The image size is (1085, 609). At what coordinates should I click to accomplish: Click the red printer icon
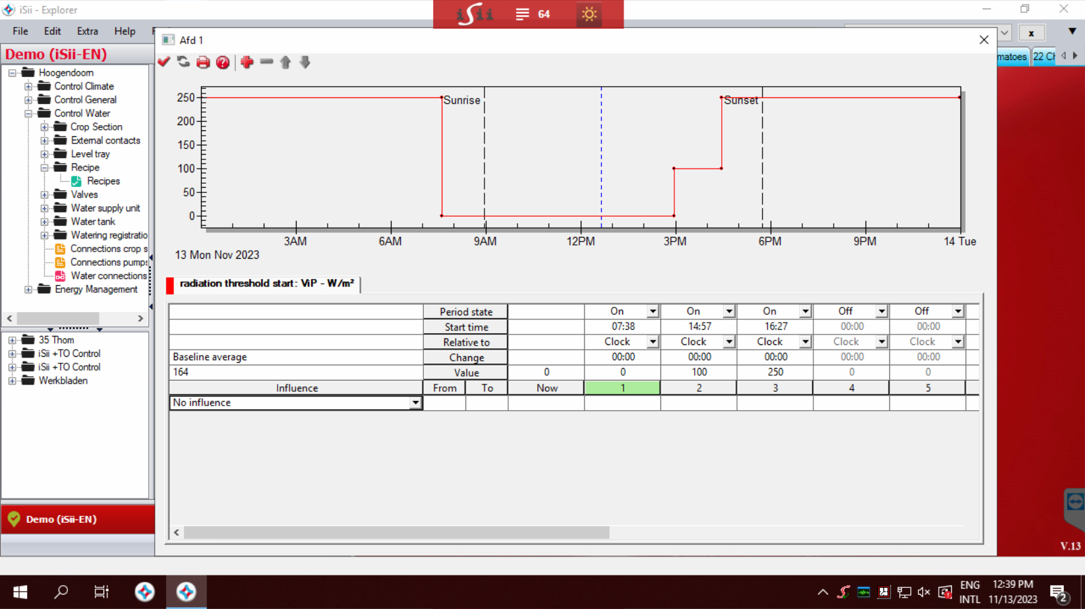(203, 62)
